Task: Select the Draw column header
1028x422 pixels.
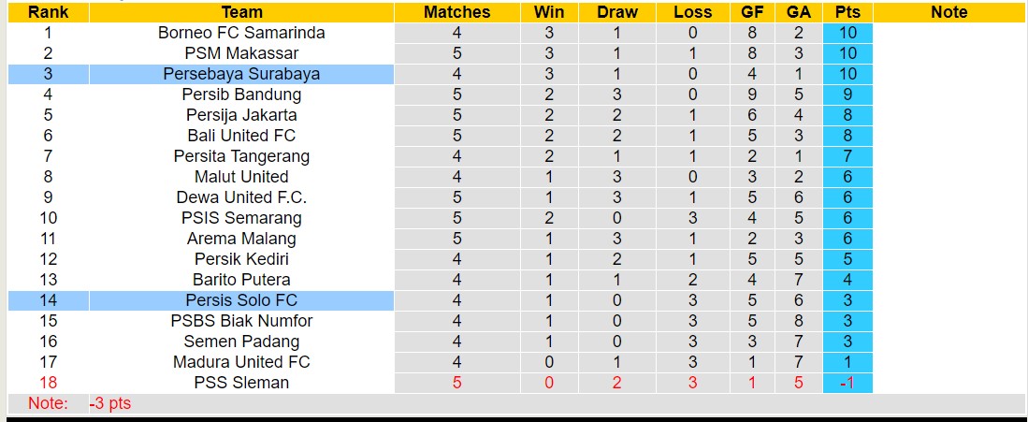Action: 617,12
